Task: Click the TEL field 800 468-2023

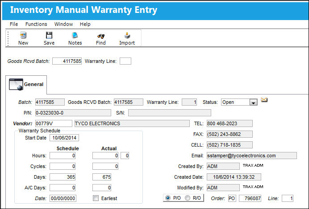Action: click(x=230, y=123)
